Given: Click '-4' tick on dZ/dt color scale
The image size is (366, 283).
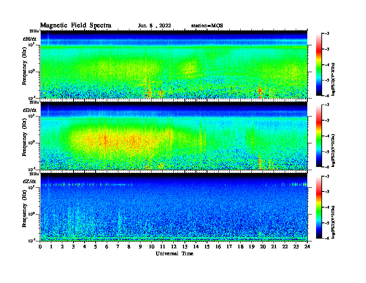Looking at the screenshot, I should [327, 207].
